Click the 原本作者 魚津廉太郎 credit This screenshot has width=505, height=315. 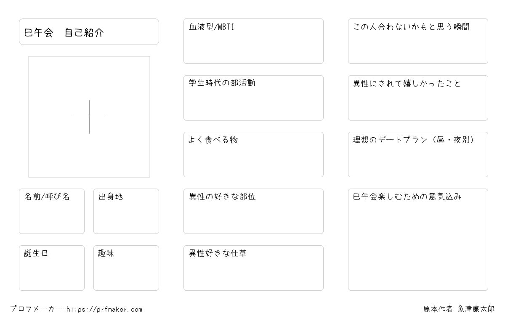click(x=459, y=309)
